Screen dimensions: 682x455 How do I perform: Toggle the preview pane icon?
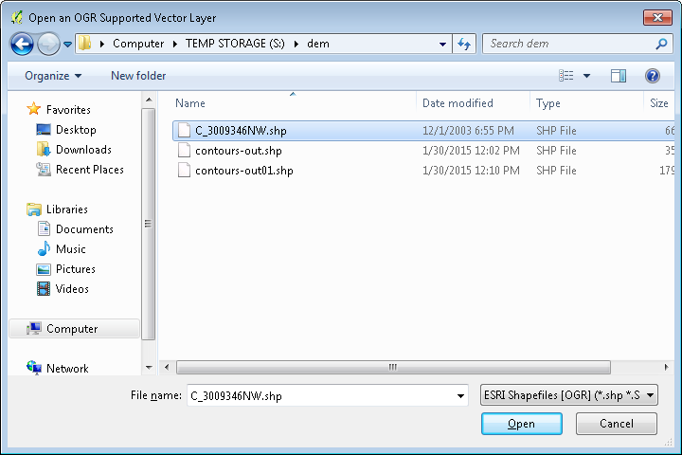pos(618,76)
